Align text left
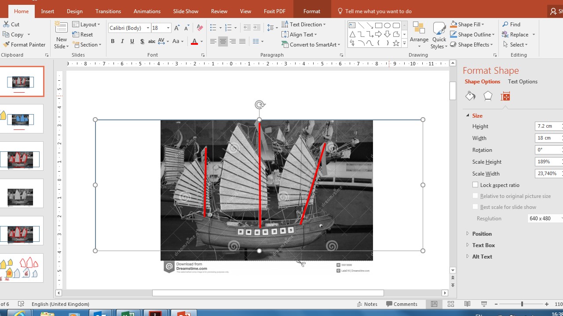Viewport: 563px width, 316px height. click(213, 41)
